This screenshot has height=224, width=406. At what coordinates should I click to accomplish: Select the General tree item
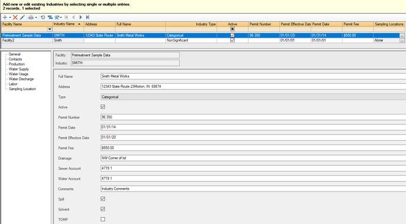point(15,54)
